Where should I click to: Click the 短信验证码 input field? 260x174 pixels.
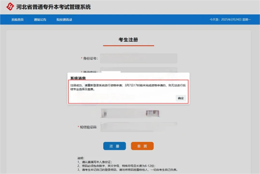coord(138,127)
